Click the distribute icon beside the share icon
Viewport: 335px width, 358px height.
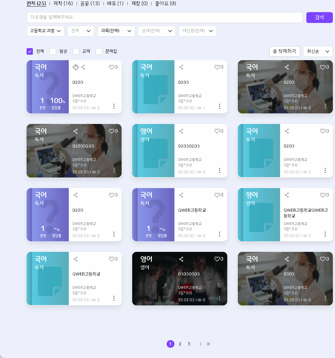[x=75, y=67]
